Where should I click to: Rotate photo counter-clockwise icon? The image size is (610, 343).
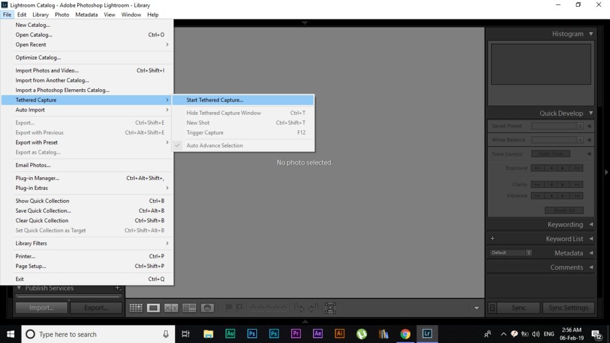click(299, 308)
